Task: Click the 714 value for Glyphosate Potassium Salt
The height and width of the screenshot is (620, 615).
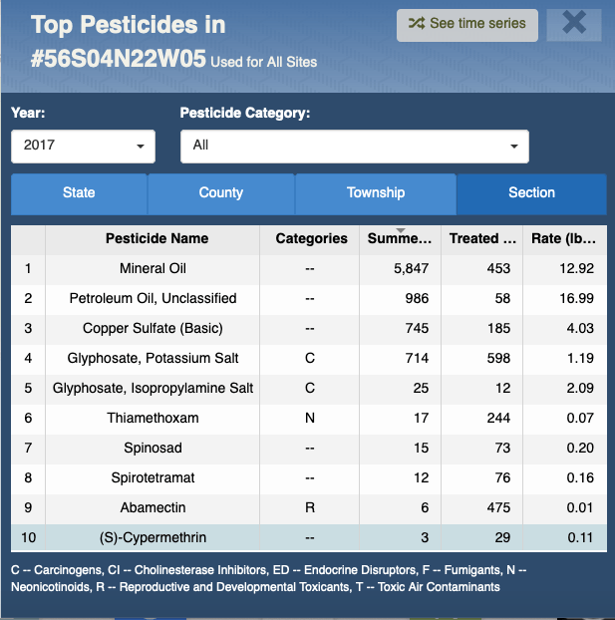Action: tap(417, 358)
